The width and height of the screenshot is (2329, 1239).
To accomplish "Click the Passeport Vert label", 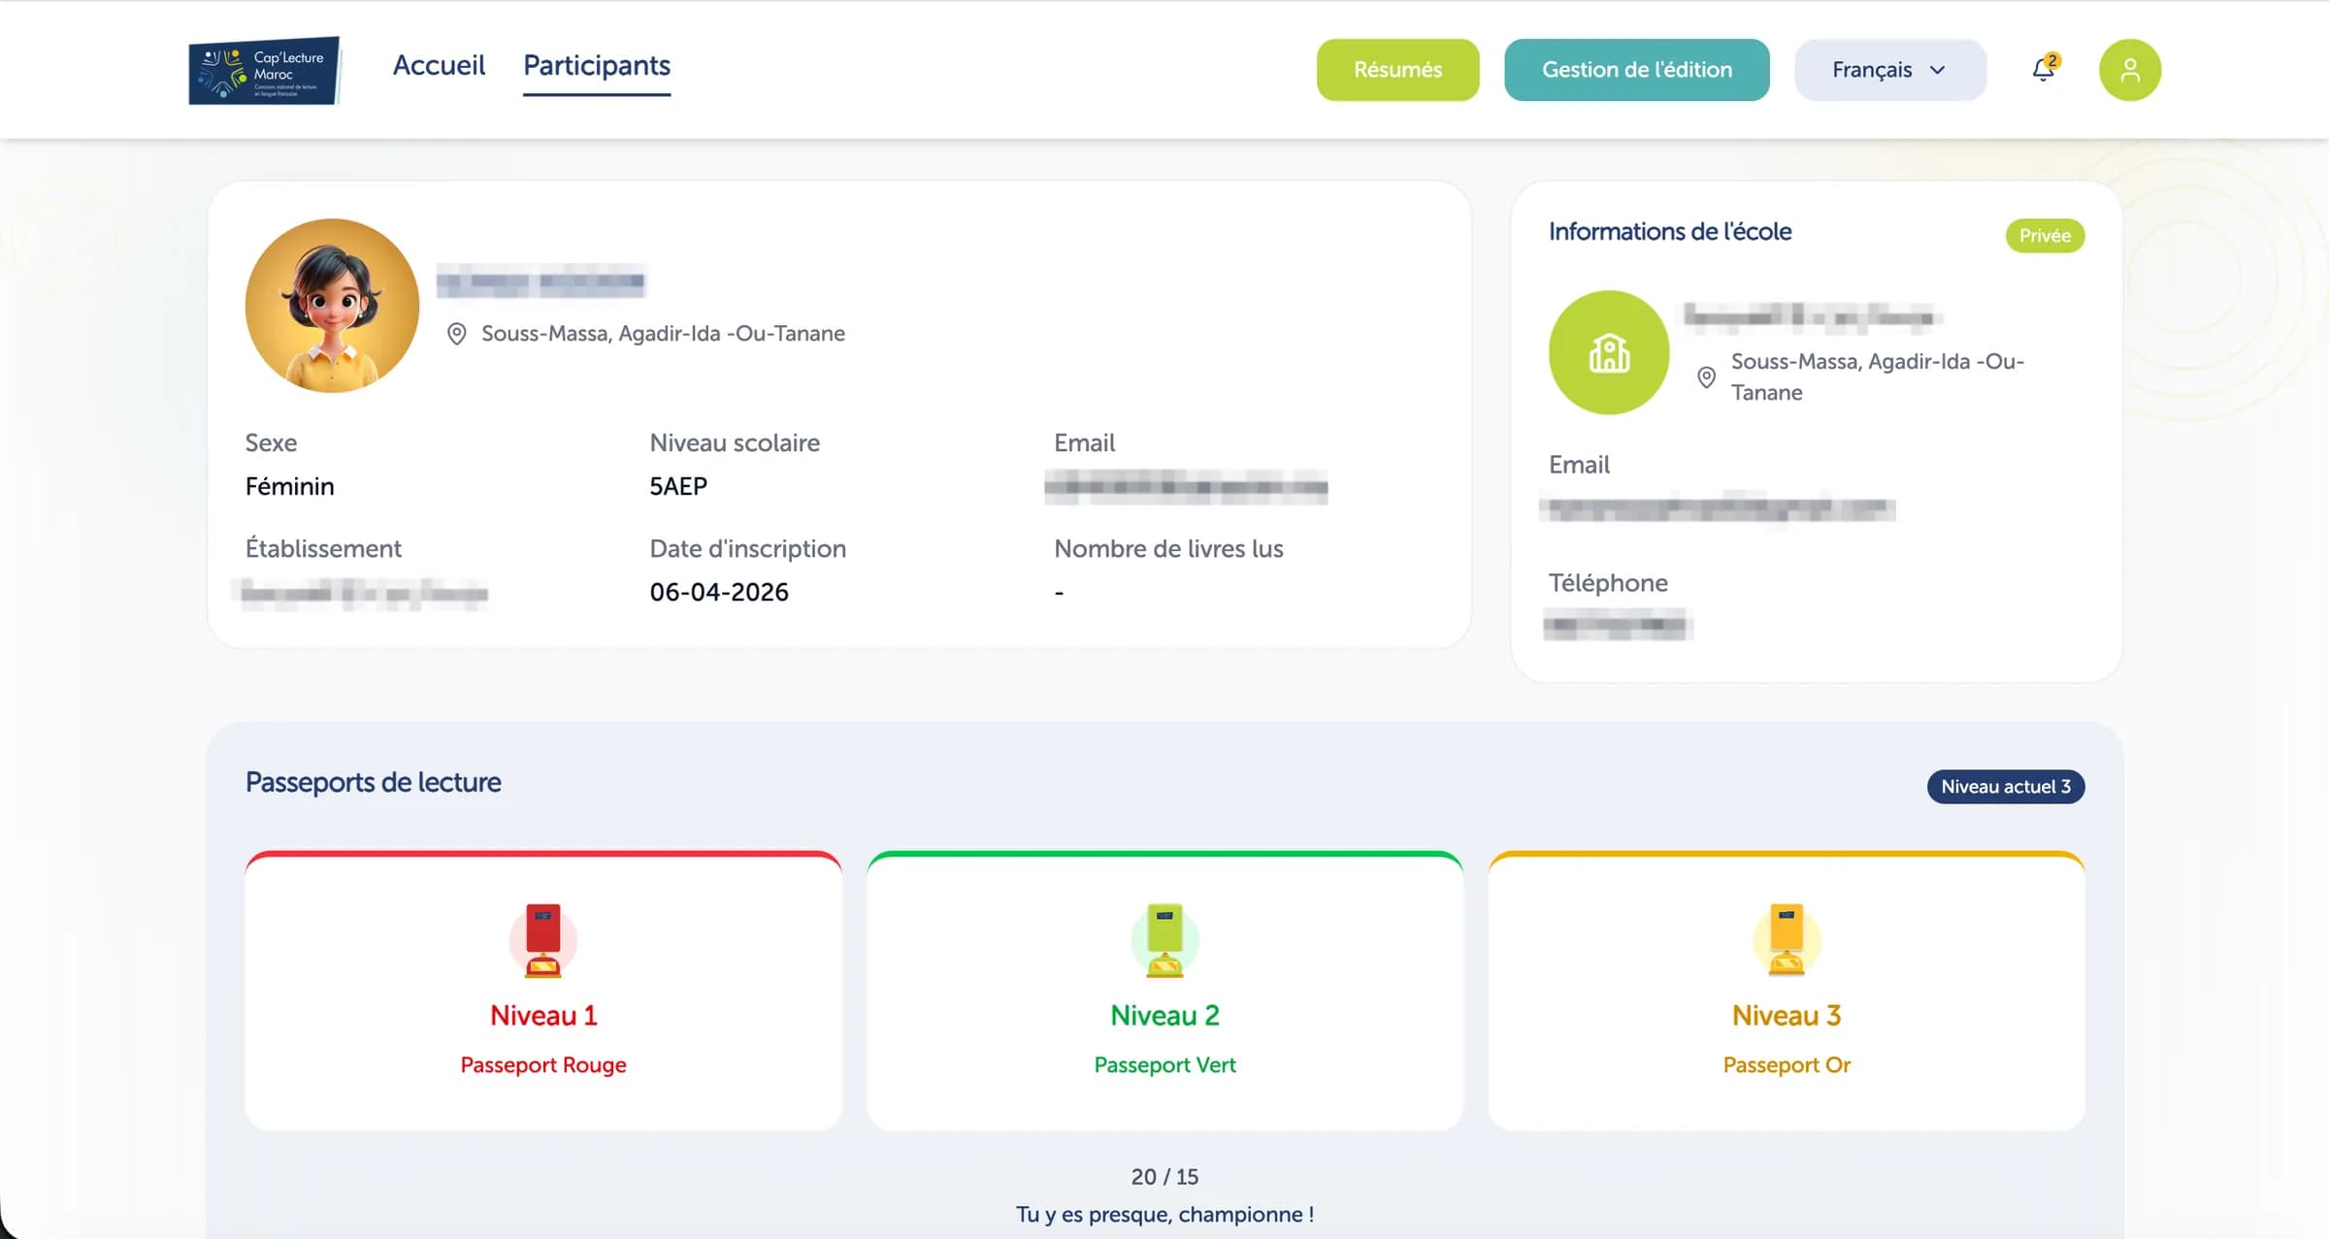I will [x=1164, y=1065].
